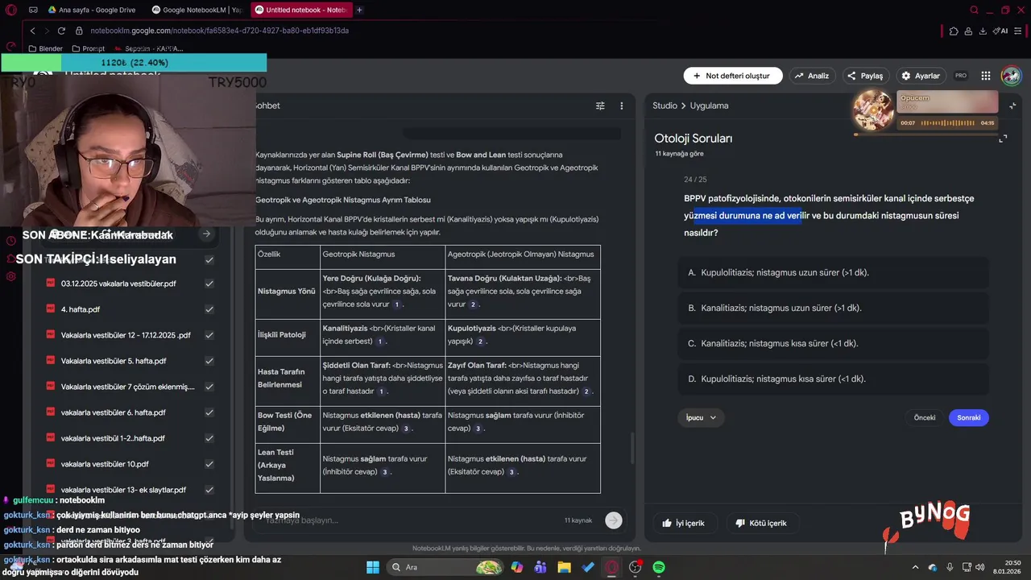This screenshot has width=1031, height=580.
Task: Go to Sonraki question
Action: [969, 417]
